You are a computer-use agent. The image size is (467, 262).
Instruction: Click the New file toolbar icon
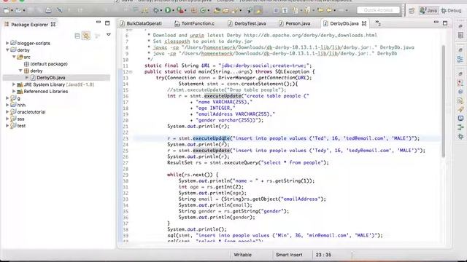click(7, 10)
